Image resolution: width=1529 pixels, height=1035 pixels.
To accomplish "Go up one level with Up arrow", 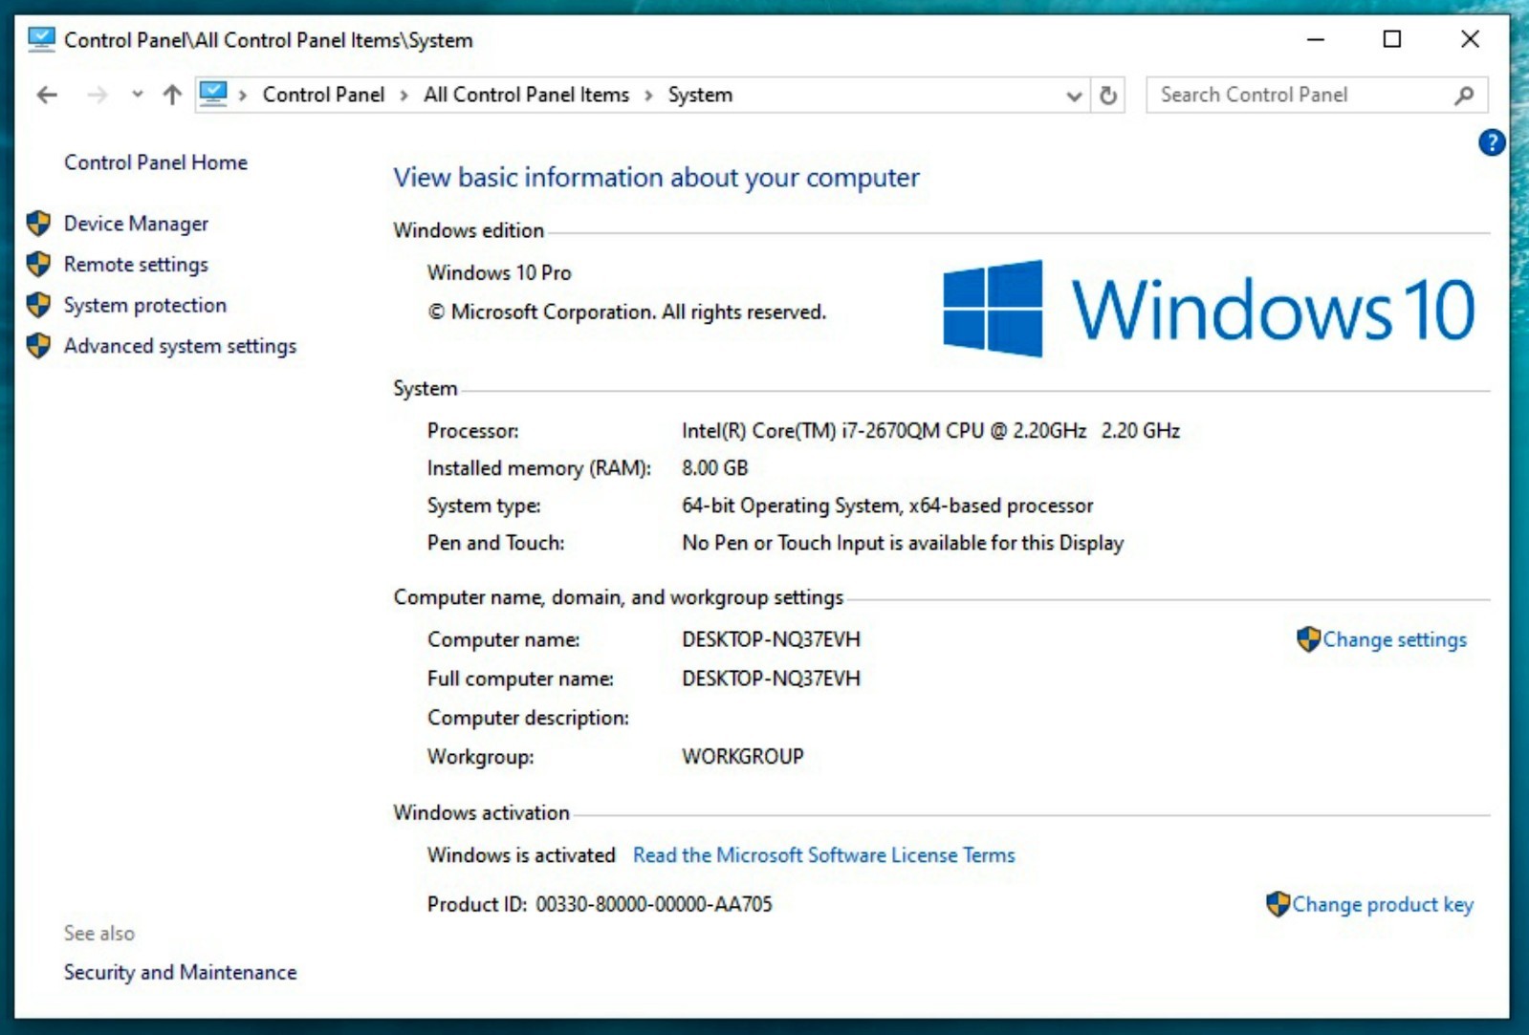I will click(172, 95).
